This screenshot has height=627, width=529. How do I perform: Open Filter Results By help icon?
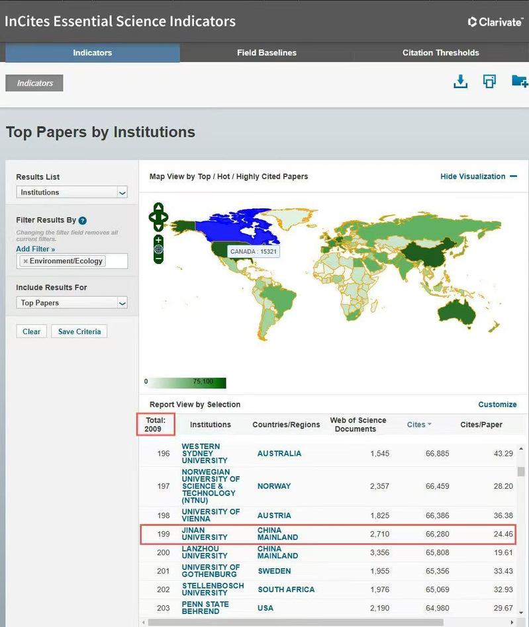(83, 220)
